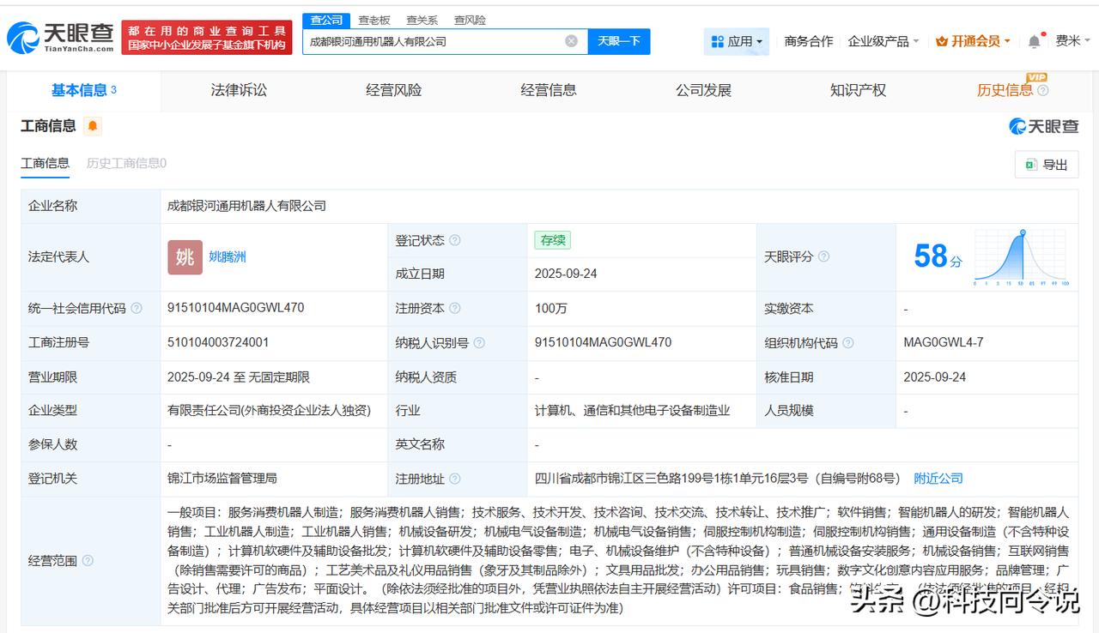Viewport: 1099px width, 633px height.
Task: Click the taxpayer ID value beside 纳税人识别号
Action: 603,342
